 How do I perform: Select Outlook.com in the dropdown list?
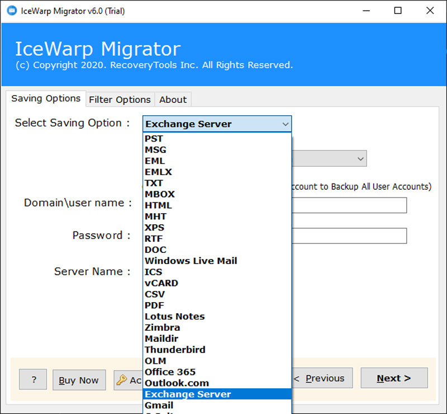pos(217,383)
